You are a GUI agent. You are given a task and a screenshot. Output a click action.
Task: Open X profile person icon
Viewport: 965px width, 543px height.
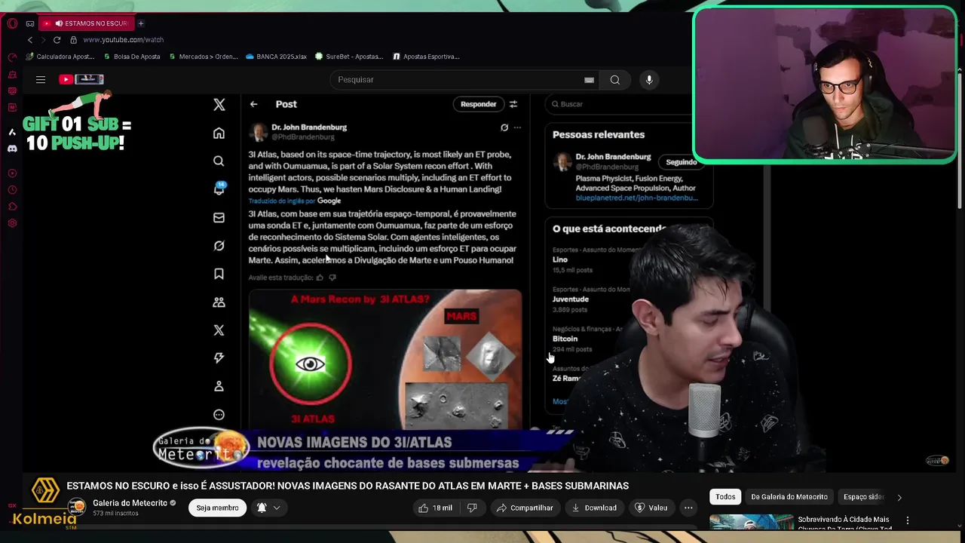(x=219, y=386)
